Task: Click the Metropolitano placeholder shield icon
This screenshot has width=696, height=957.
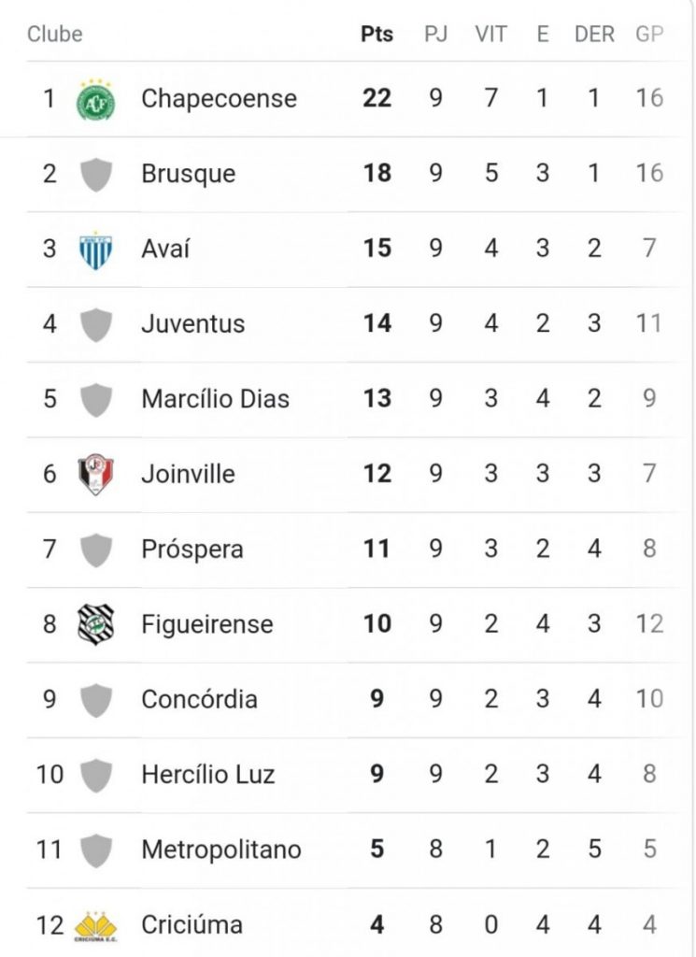Action: 95,850
